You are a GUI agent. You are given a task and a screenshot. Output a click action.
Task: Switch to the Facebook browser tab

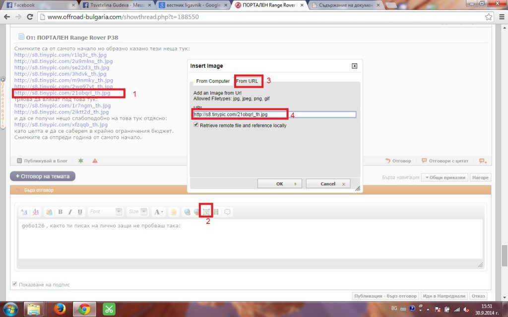coord(41,5)
